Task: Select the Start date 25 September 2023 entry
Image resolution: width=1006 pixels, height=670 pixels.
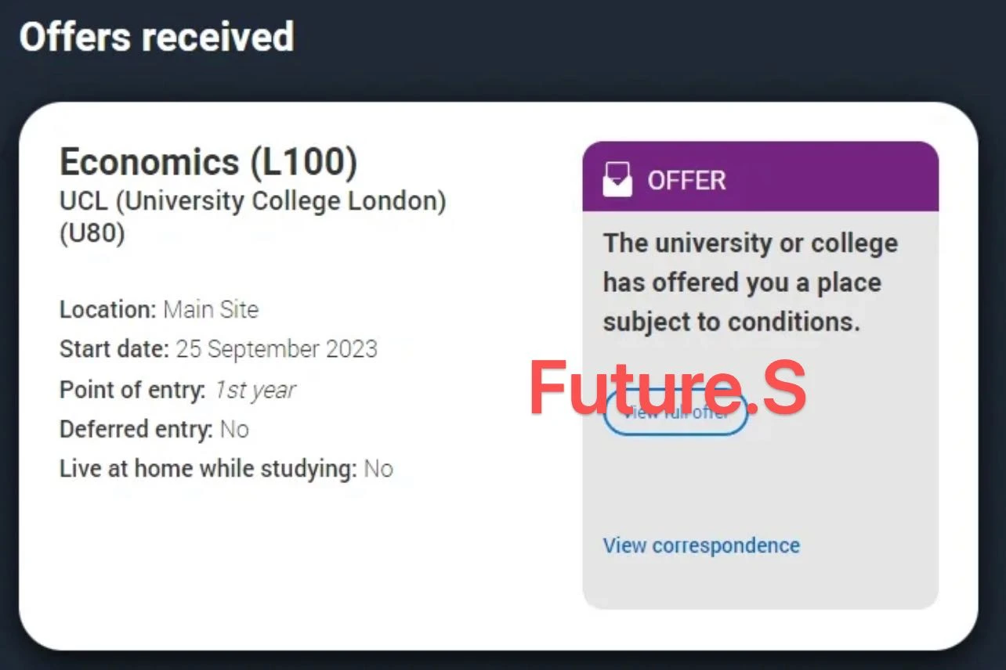Action: 218,349
